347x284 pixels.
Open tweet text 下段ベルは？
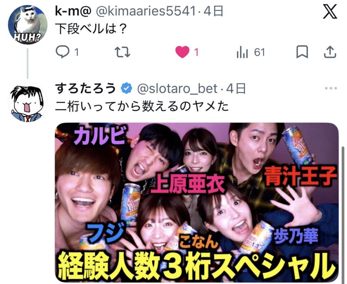[91, 29]
